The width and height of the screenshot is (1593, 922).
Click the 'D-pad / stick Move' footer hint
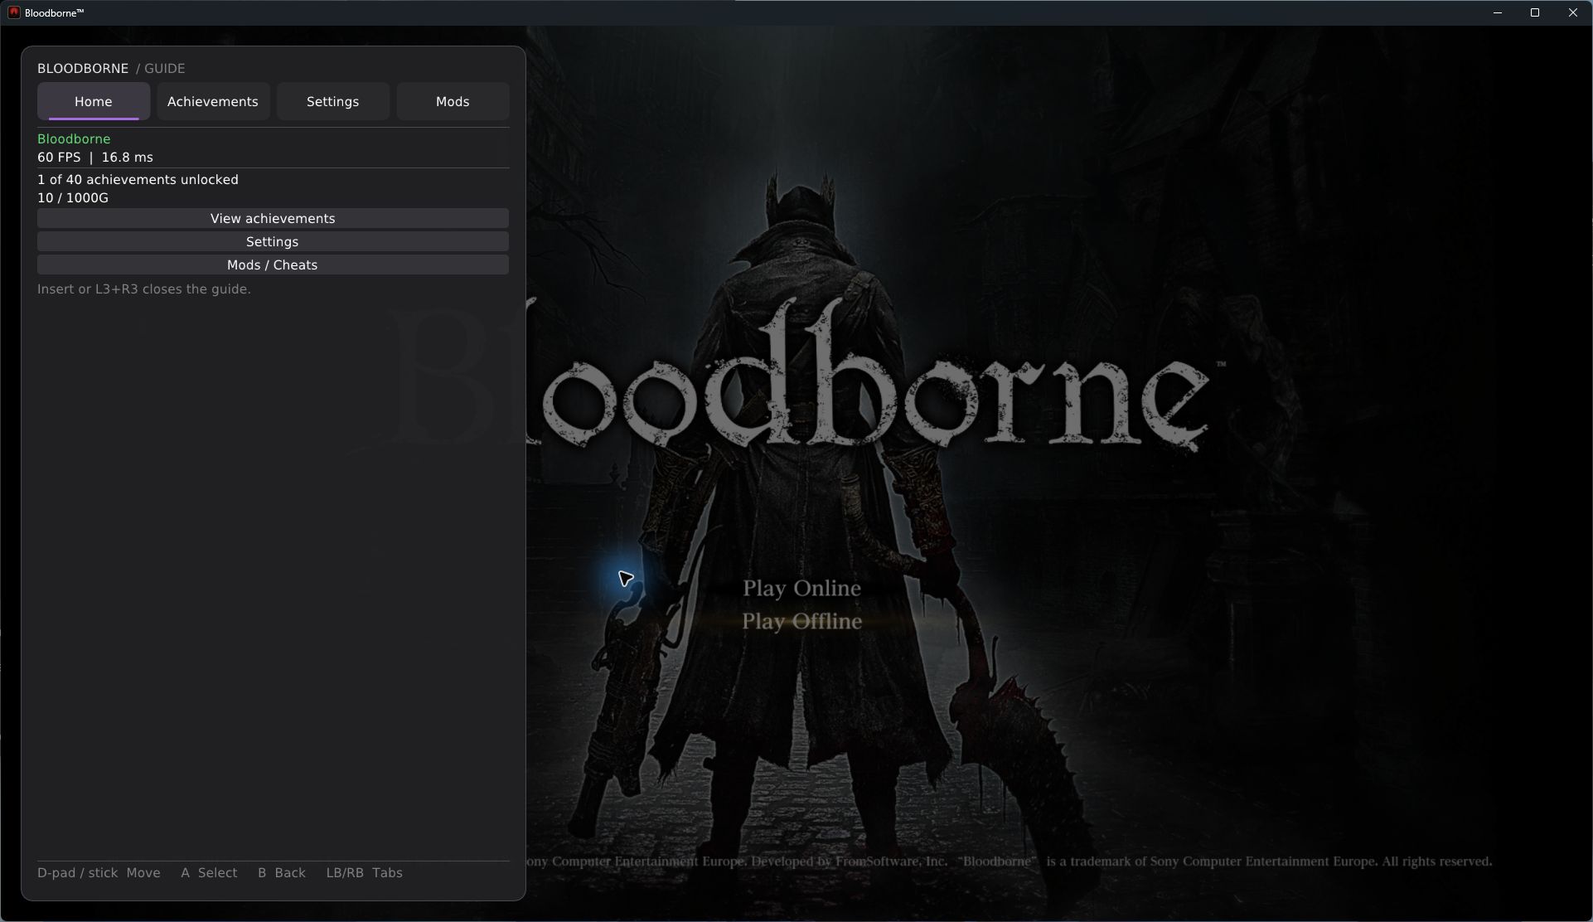point(99,872)
